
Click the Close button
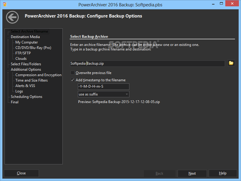coord(21,173)
